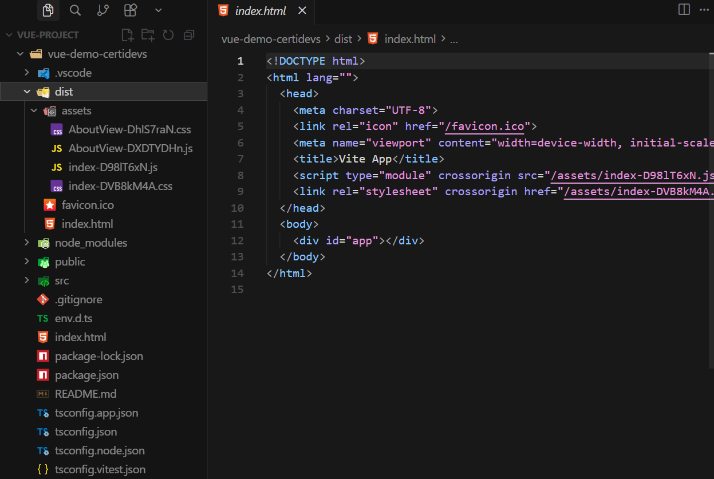Click the /favicon.ico link in code

(x=484, y=126)
